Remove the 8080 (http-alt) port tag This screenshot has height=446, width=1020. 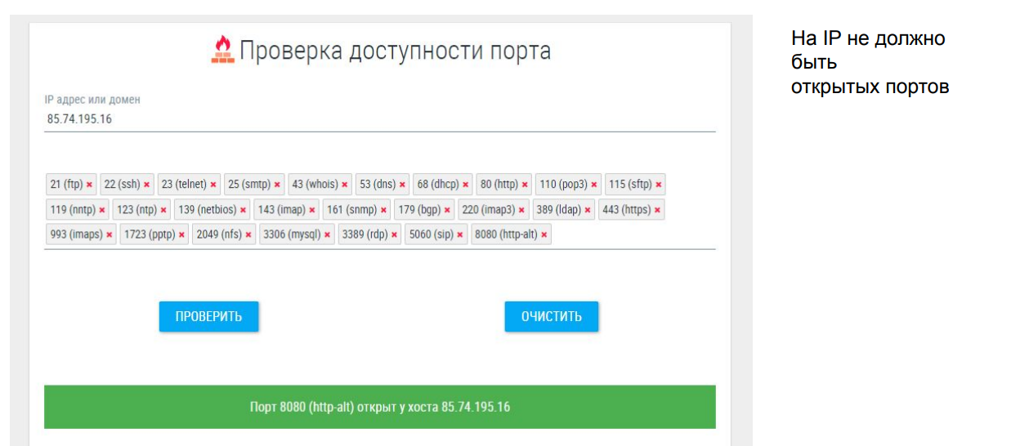click(544, 235)
